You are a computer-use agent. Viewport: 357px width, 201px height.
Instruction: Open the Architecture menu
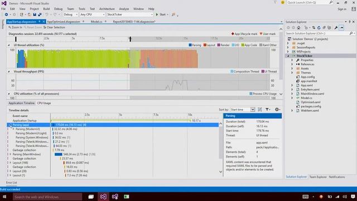107,9
